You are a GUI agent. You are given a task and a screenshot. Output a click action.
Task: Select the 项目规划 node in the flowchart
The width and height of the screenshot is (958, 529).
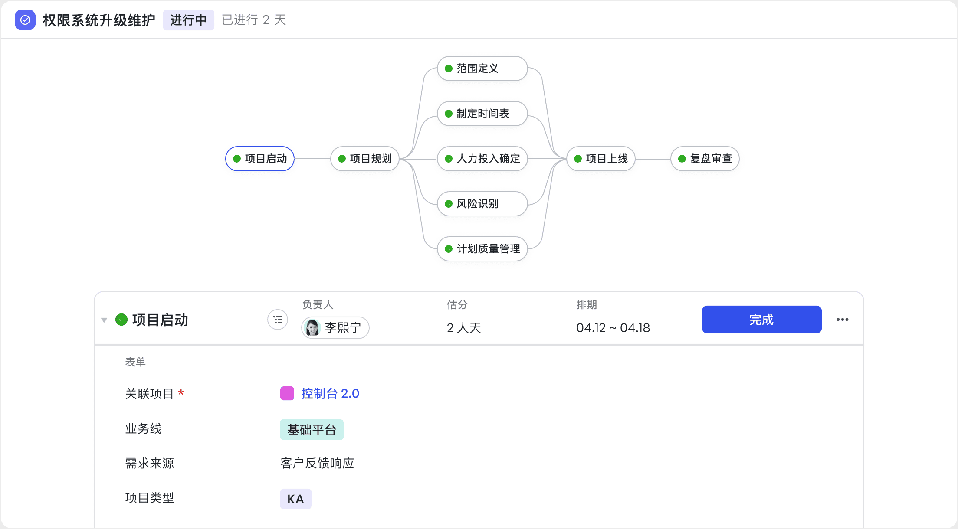pos(365,159)
